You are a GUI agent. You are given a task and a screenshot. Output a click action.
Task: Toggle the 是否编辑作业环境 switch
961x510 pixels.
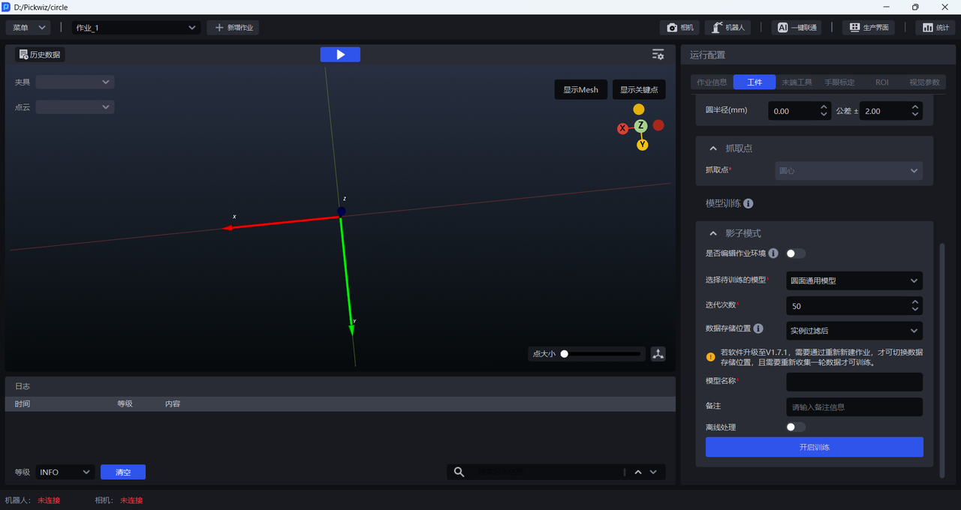point(795,253)
